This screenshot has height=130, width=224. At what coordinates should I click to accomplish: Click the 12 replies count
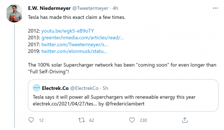click(41, 120)
